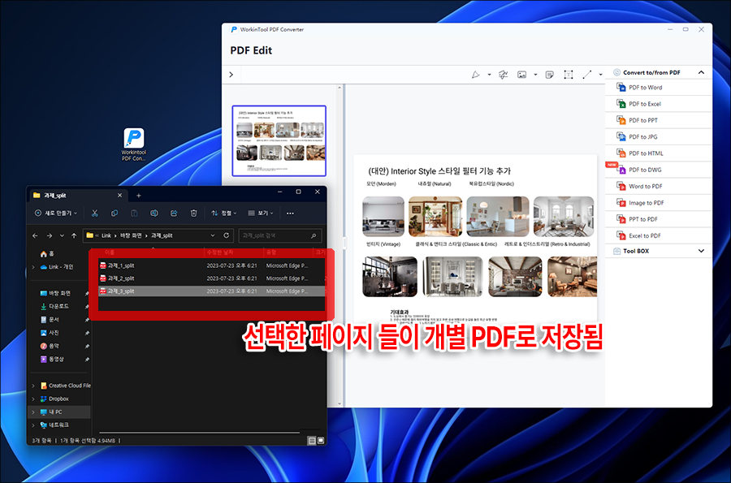Open PDF to Excel converter

pyautogui.click(x=658, y=104)
